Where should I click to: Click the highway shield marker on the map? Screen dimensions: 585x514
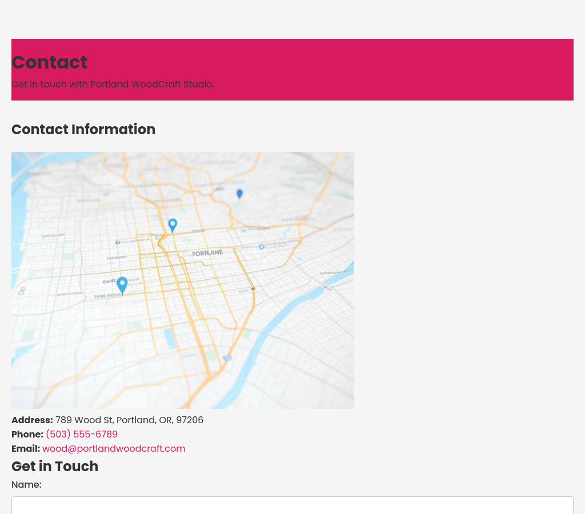pyautogui.click(x=227, y=358)
